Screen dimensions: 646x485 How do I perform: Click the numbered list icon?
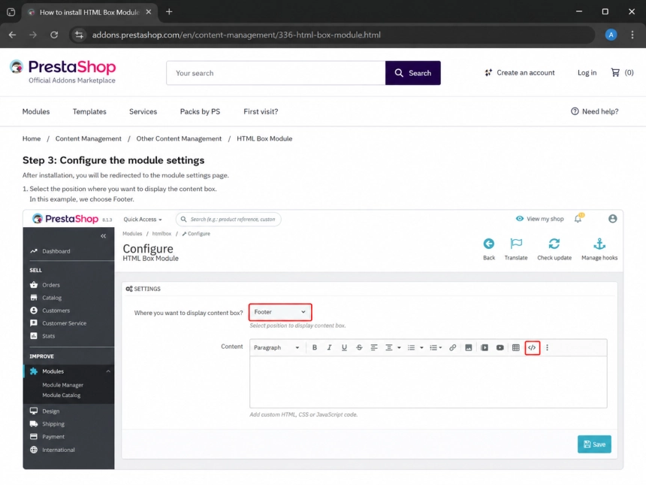433,347
